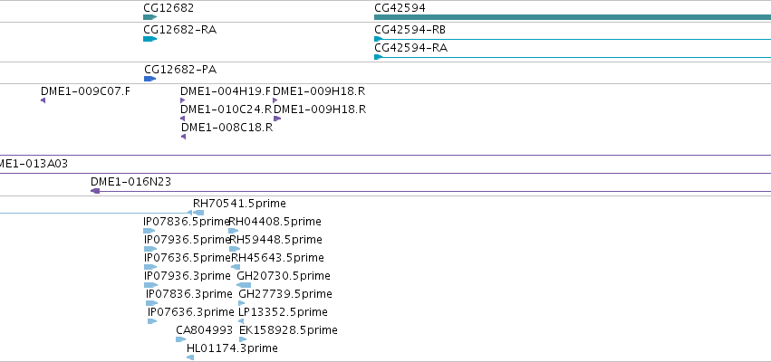Click the HL01174.3prime EST arrow

(190, 357)
